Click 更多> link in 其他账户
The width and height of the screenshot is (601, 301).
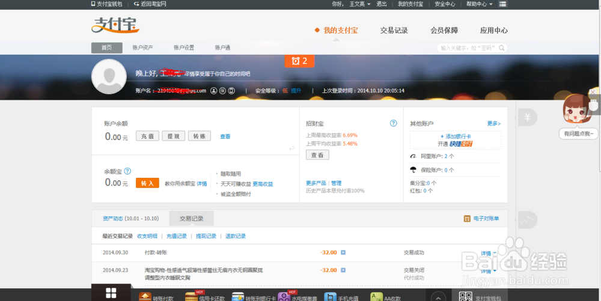[493, 123]
